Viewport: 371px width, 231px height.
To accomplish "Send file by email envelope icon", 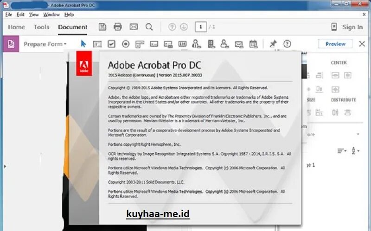I will pyautogui.click(x=134, y=26).
